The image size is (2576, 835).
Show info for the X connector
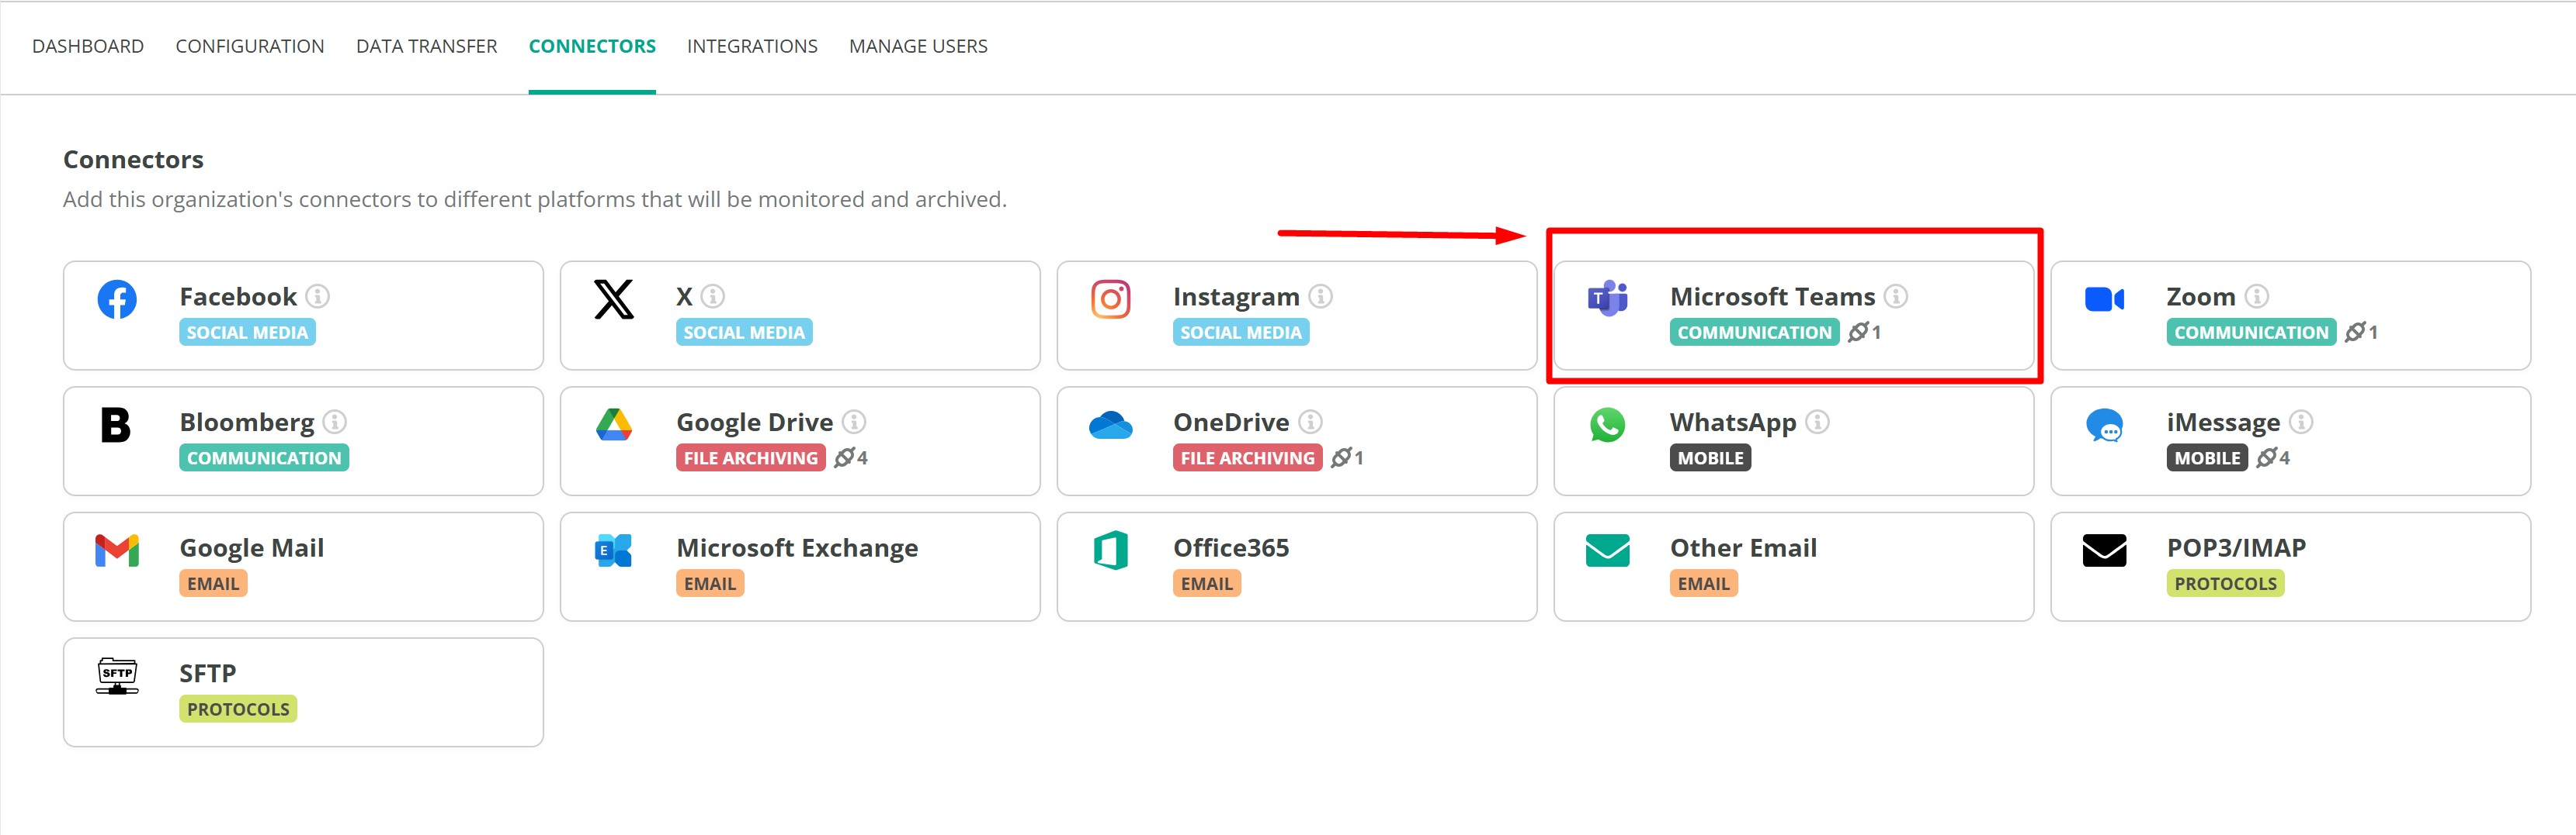(713, 297)
